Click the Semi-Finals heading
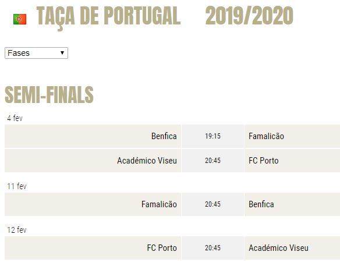Image resolution: width=340 pixels, height=273 pixels. [49, 94]
